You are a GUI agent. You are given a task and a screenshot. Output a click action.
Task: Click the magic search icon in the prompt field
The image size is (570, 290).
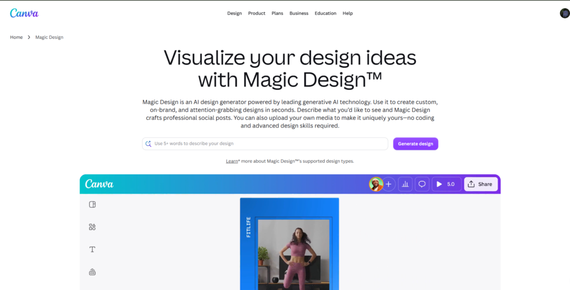[x=148, y=144]
